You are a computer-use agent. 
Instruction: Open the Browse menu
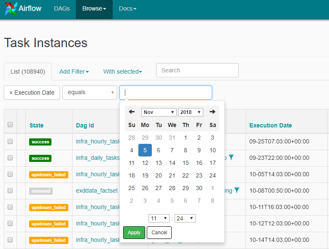pos(94,8)
